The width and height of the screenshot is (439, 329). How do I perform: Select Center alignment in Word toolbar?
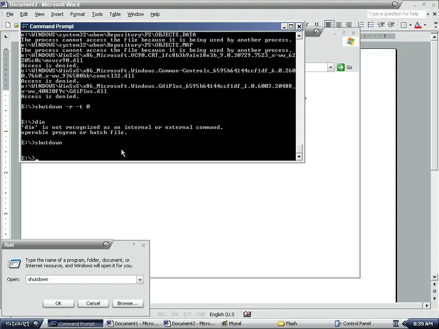[x=339, y=24]
